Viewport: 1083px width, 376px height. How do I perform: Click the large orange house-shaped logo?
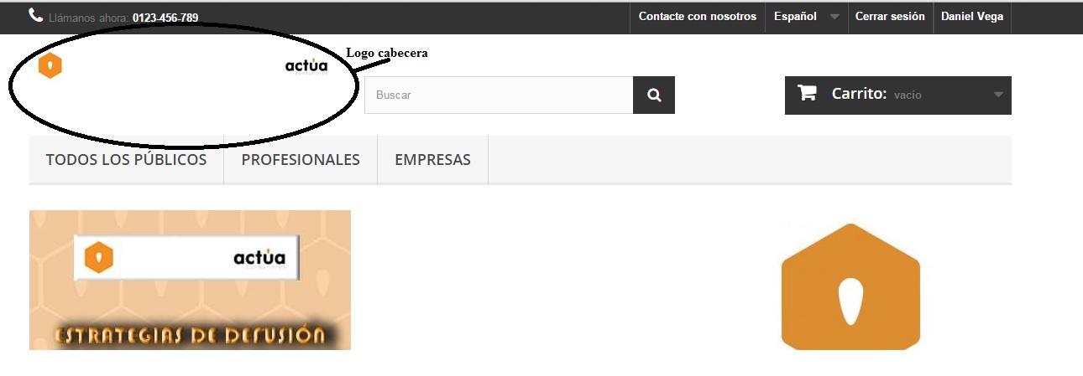(x=850, y=286)
